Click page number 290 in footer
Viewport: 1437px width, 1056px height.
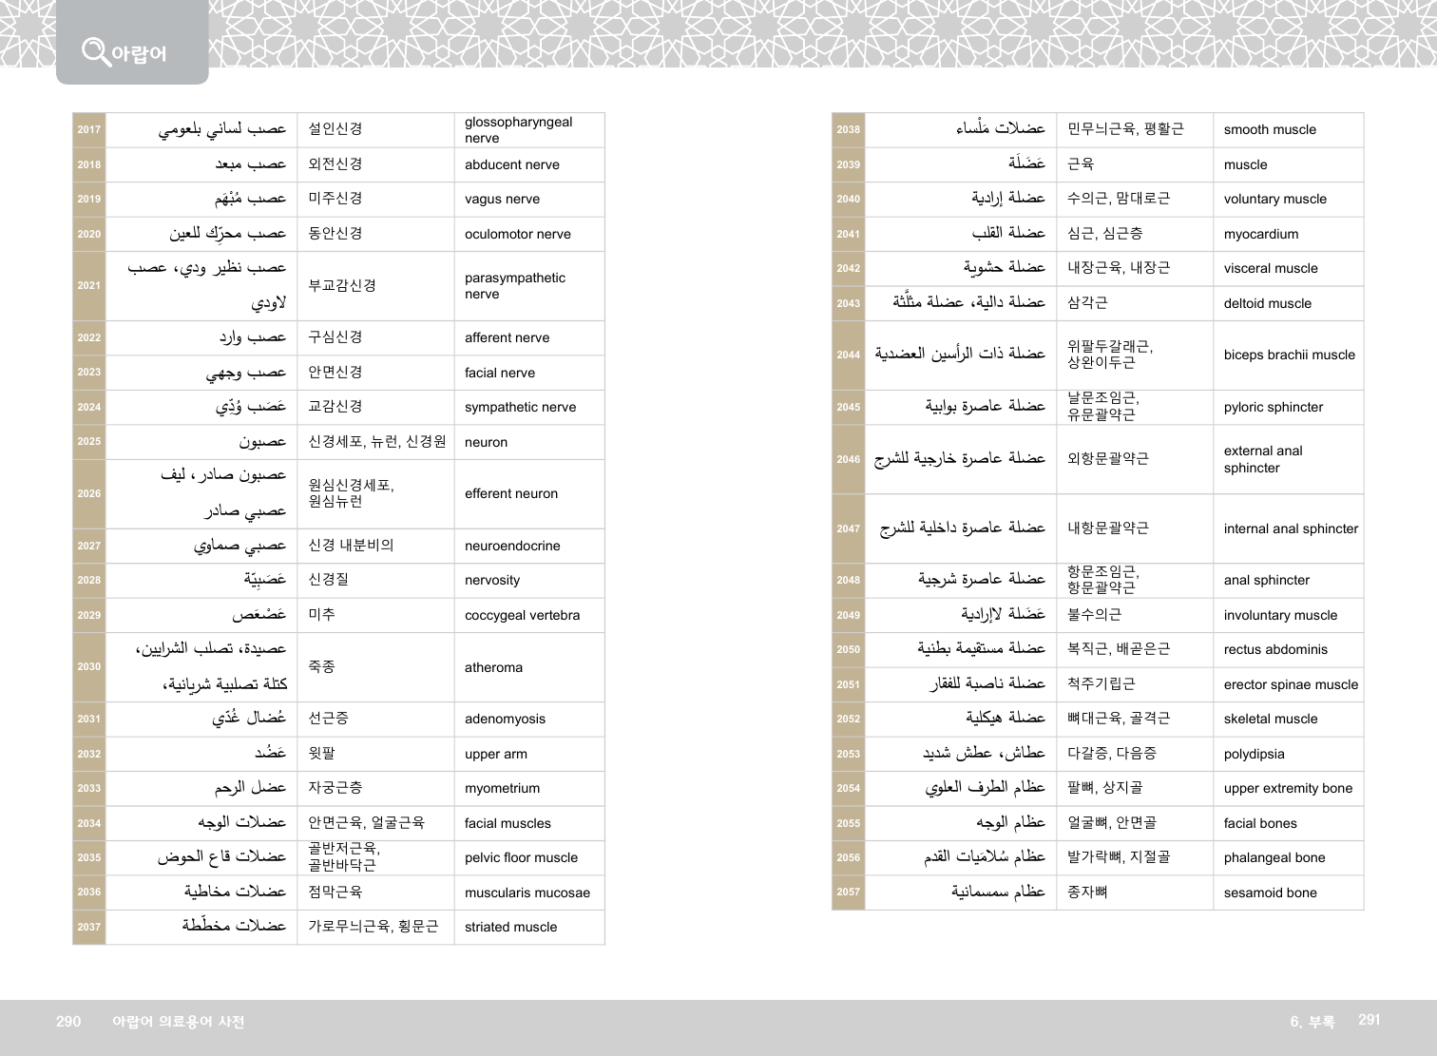point(68,1022)
